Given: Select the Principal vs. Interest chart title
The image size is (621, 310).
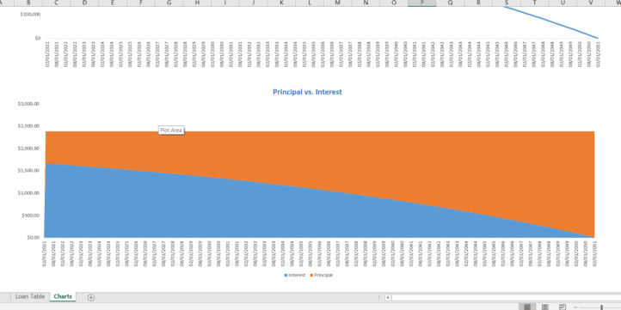Looking at the screenshot, I should pos(307,92).
